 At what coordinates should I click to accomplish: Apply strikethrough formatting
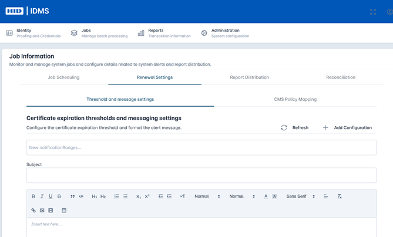click(59, 197)
